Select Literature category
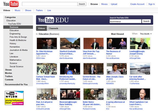The width and height of the screenshot is (158, 111). (14, 57)
